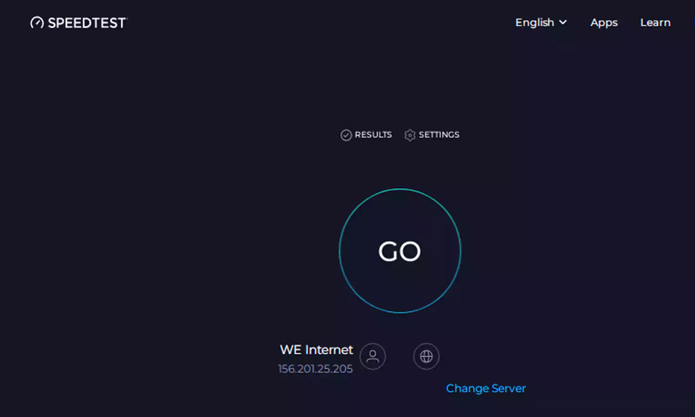The height and width of the screenshot is (417, 695).
Task: Click the English language label text
Action: pyautogui.click(x=535, y=23)
